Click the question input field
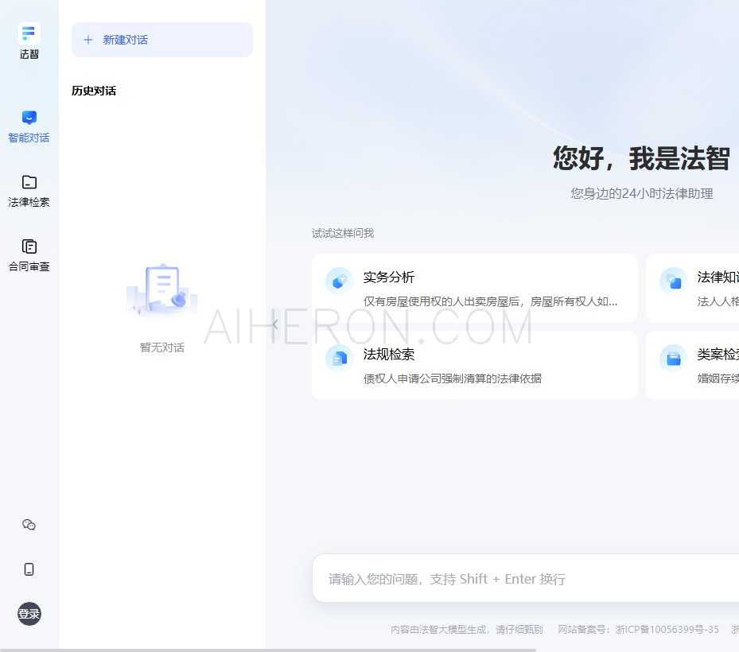 [x=525, y=579]
